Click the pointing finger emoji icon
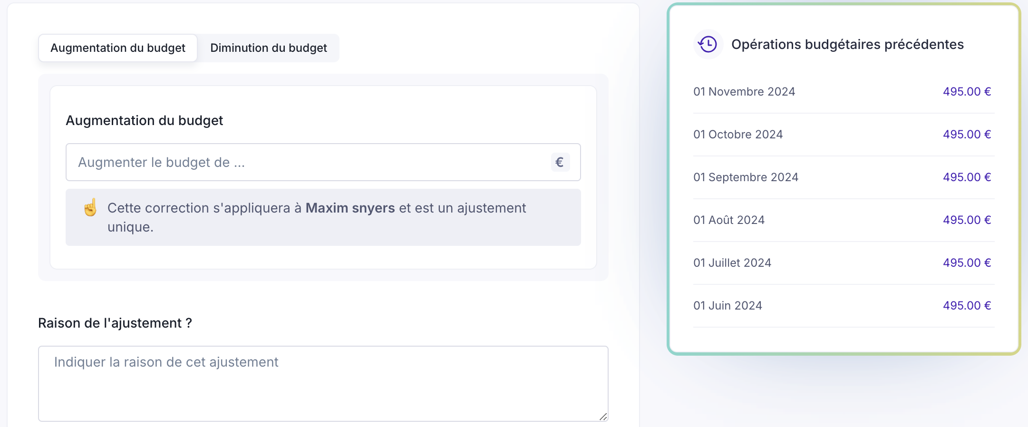 90,208
